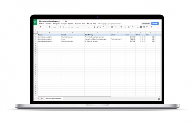Image resolution: width=195 pixels, height=125 pixels.
Task: Click 'Alle wijzigingen zijn opgeslagen in Drive'
Action: click(x=110, y=24)
